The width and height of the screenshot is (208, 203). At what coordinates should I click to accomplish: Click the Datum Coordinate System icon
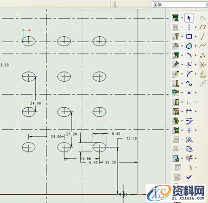[202, 65]
